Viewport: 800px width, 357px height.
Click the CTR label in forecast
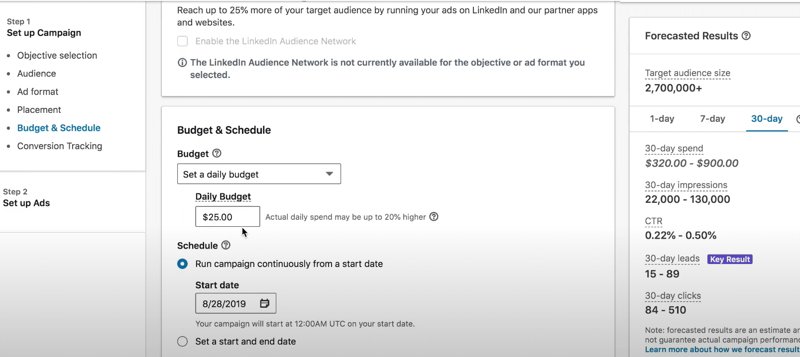pyautogui.click(x=654, y=221)
